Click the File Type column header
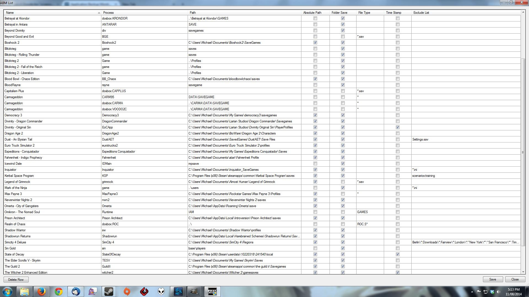529x297 pixels. point(370,13)
